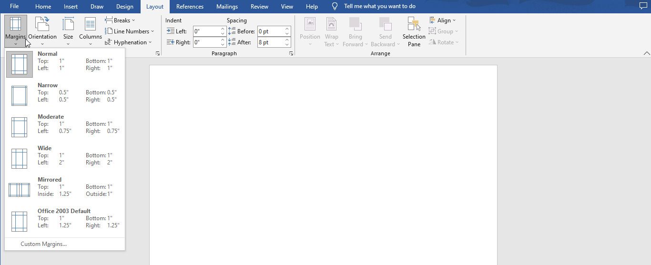The height and width of the screenshot is (265, 651).
Task: Switch to the Home tab
Action: [43, 7]
